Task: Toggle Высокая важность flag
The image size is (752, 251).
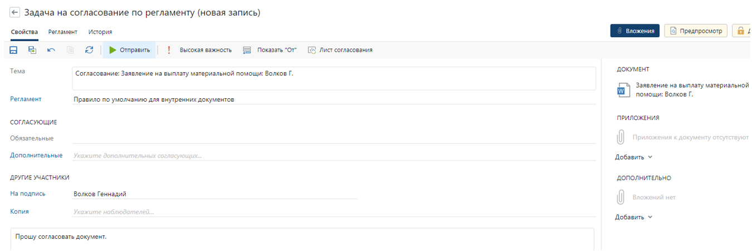Action: (x=200, y=50)
